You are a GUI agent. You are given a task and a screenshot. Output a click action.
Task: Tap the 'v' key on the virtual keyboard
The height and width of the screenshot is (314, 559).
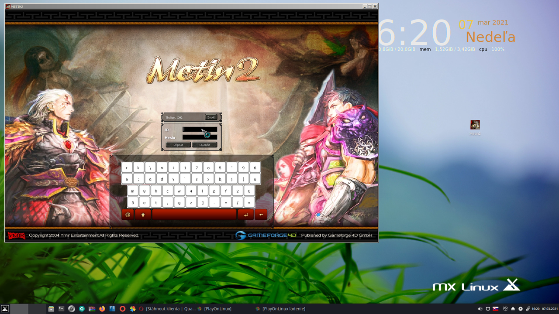[249, 202]
